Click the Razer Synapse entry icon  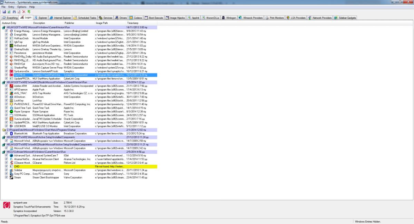(11, 111)
